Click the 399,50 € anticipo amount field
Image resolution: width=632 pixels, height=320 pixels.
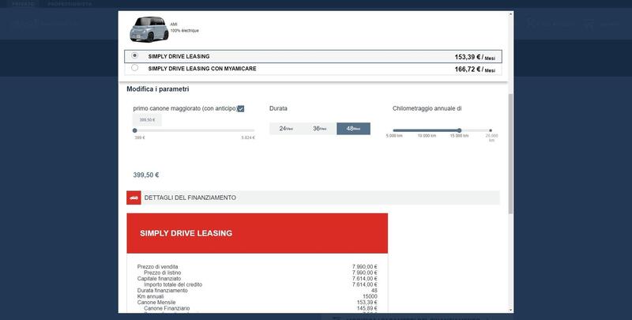[x=147, y=120]
